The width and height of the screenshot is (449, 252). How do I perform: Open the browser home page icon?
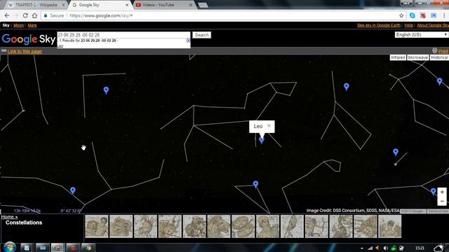pyautogui.click(x=34, y=15)
